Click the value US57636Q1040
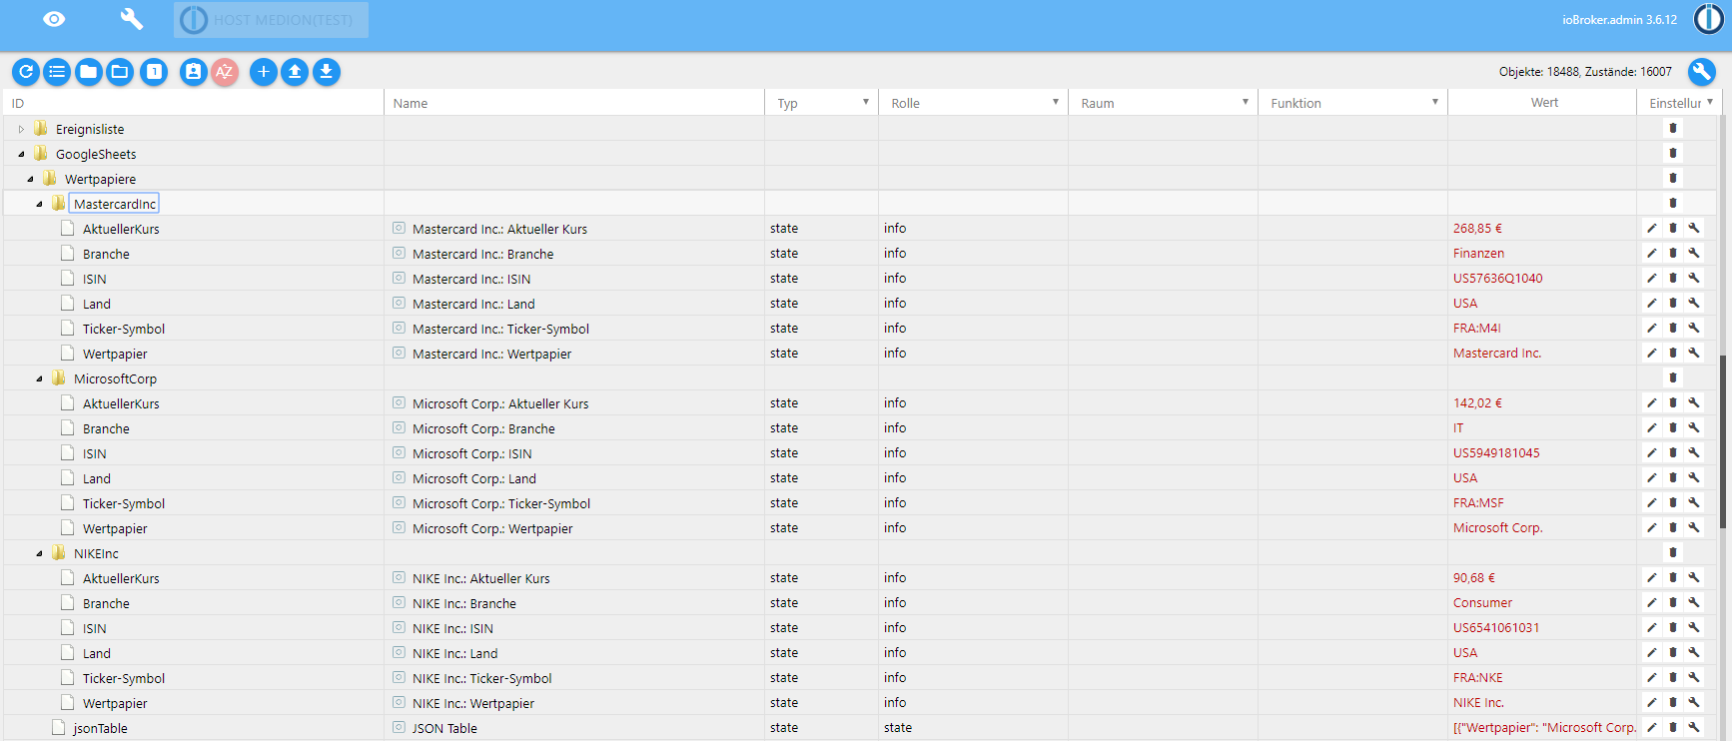1732x741 pixels. [x=1497, y=279]
